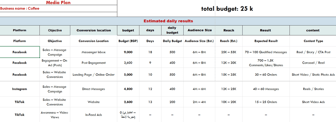Click the Short Video Ads cell
Image resolution: width=336 pixels, height=122 pixels.
click(x=313, y=102)
